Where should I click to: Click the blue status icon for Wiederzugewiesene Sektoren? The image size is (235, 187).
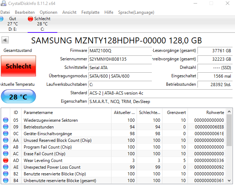pyautogui.click(x=6, y=120)
